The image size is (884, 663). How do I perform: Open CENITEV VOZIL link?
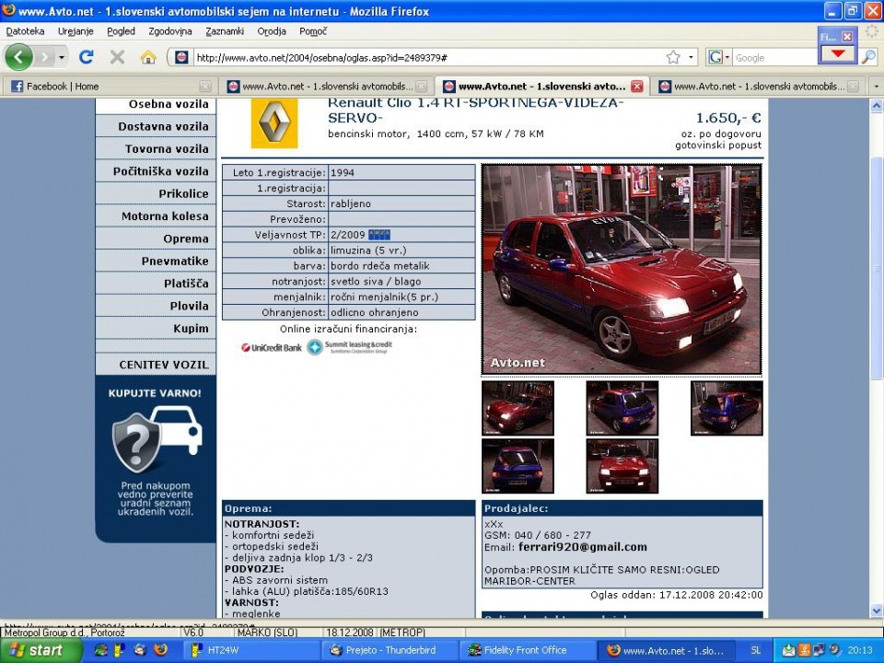pyautogui.click(x=157, y=365)
